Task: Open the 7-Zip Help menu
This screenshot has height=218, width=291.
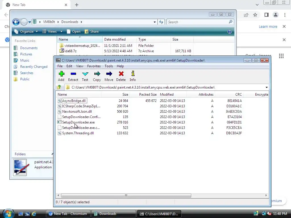Action: click(x=120, y=66)
